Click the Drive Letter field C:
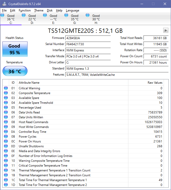The image size is (171, 190). (x=88, y=62)
